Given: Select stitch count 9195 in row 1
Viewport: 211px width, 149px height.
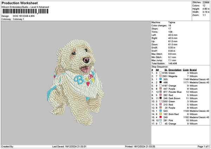Looking at the screenshot, I should click(165, 73).
